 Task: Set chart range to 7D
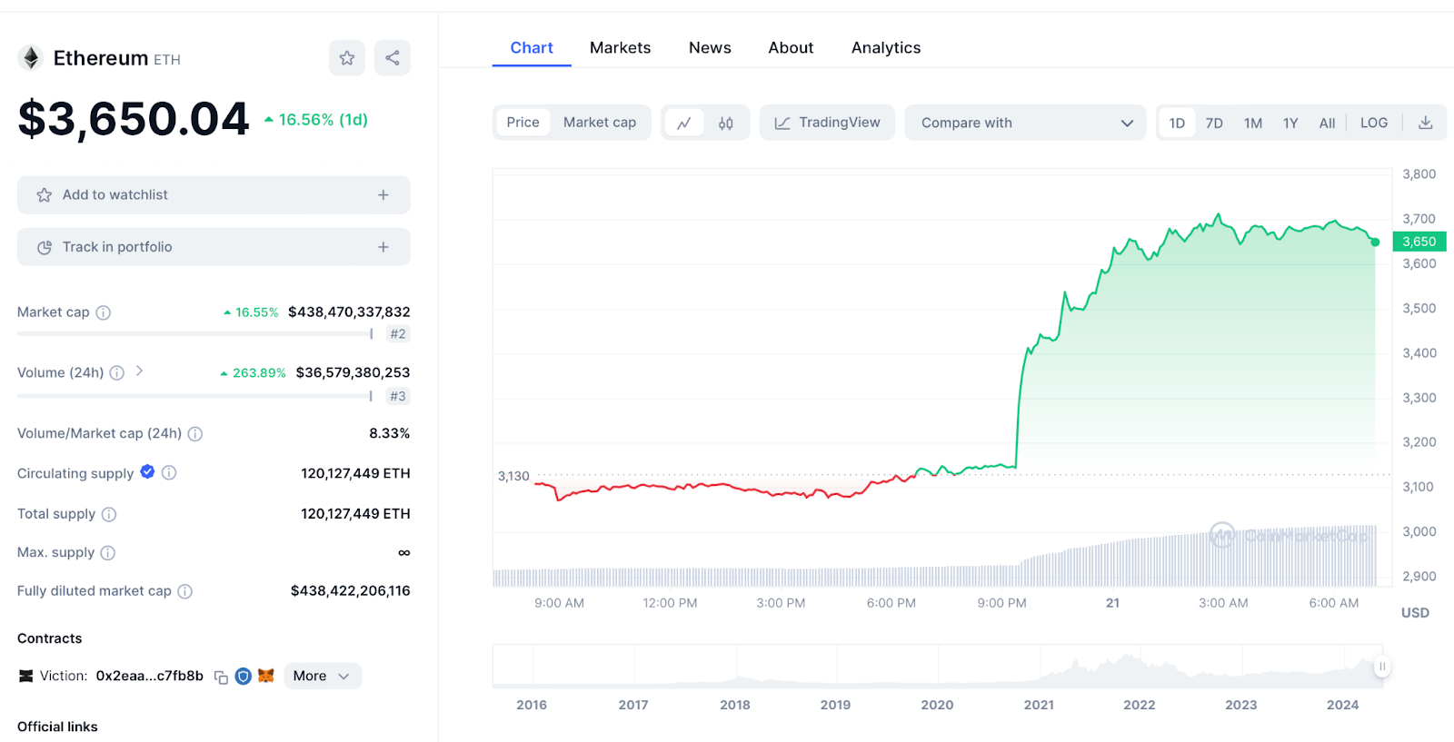(1214, 123)
